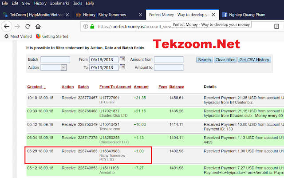The width and height of the screenshot is (284, 178).
Task: Click the green padlock security icon
Action: 92,27
